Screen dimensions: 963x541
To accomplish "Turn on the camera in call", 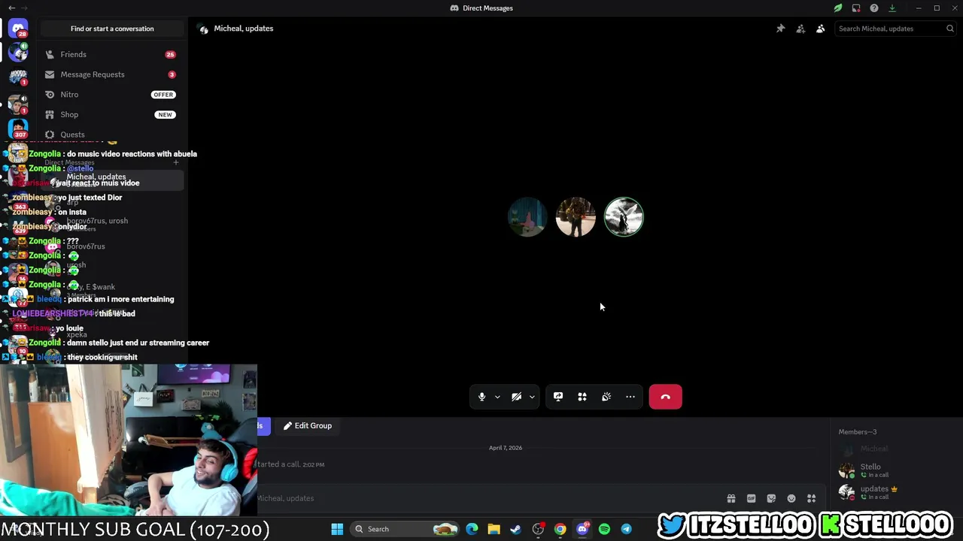I will [x=516, y=397].
